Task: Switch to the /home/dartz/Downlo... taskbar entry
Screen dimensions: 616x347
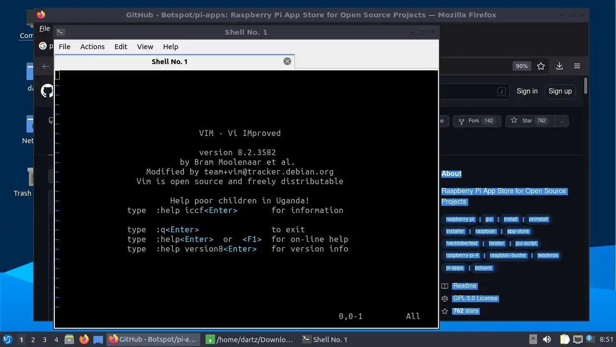Action: point(250,339)
